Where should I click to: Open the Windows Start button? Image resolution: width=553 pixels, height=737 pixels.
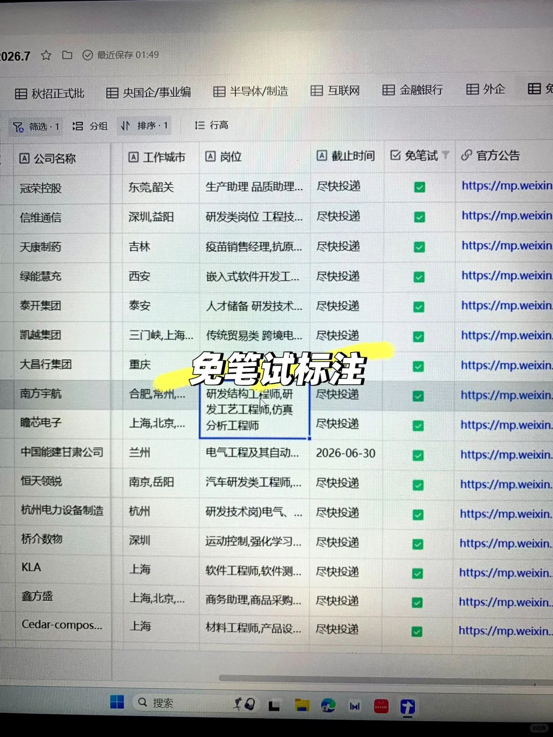pyautogui.click(x=117, y=702)
